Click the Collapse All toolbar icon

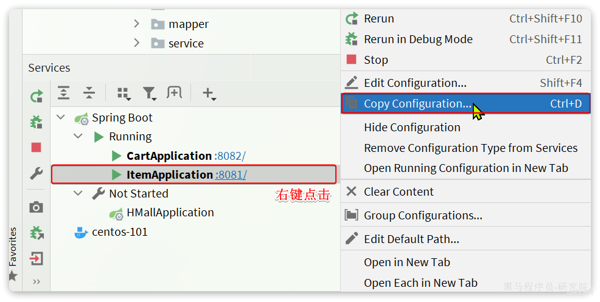coord(89,93)
